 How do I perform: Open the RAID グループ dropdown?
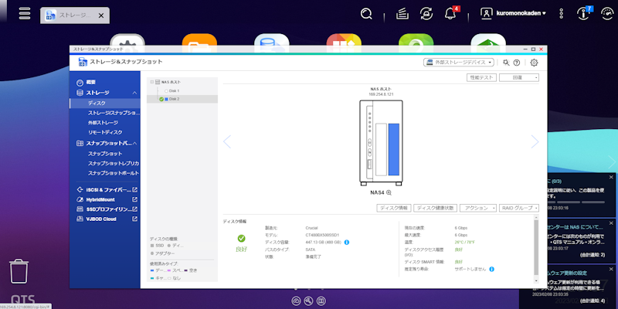(x=518, y=208)
